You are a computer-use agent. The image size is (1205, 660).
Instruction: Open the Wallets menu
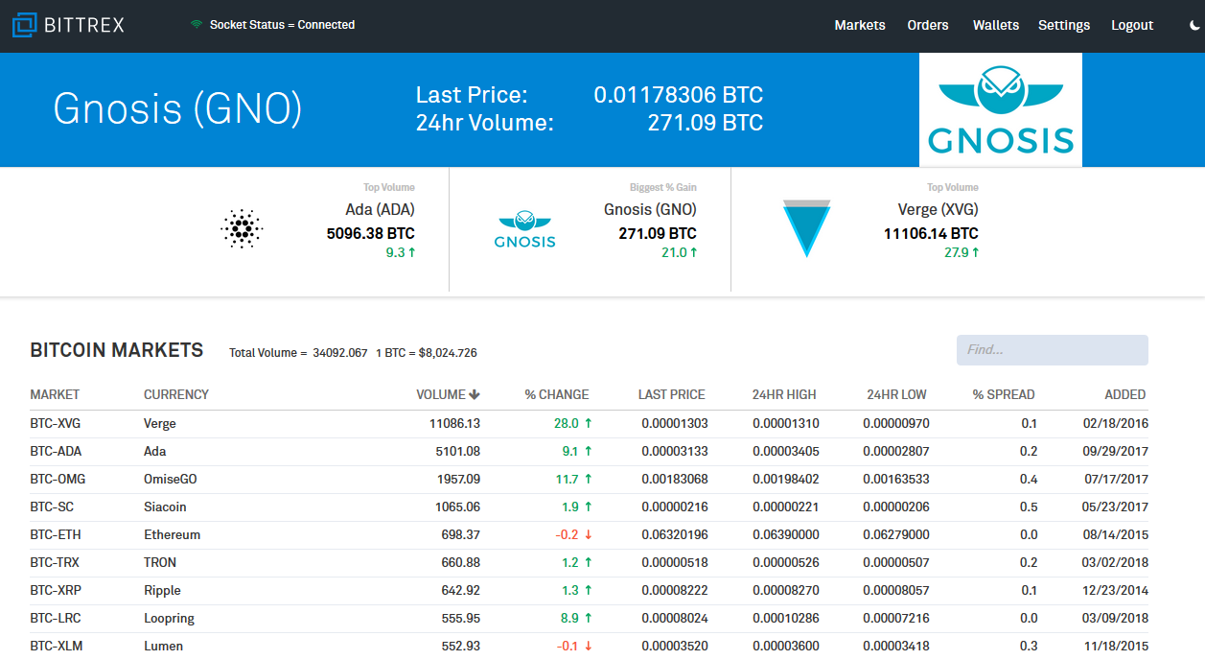(x=996, y=25)
